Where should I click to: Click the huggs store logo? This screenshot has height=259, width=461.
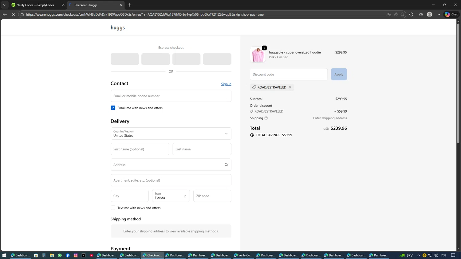[117, 28]
